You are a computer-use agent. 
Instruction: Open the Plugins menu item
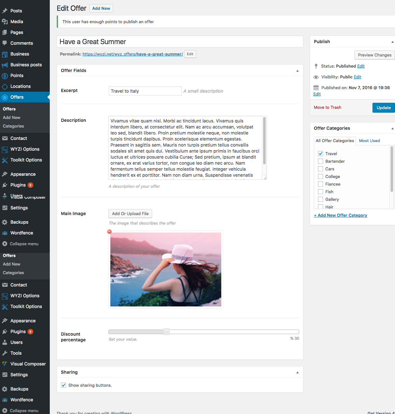pos(18,185)
